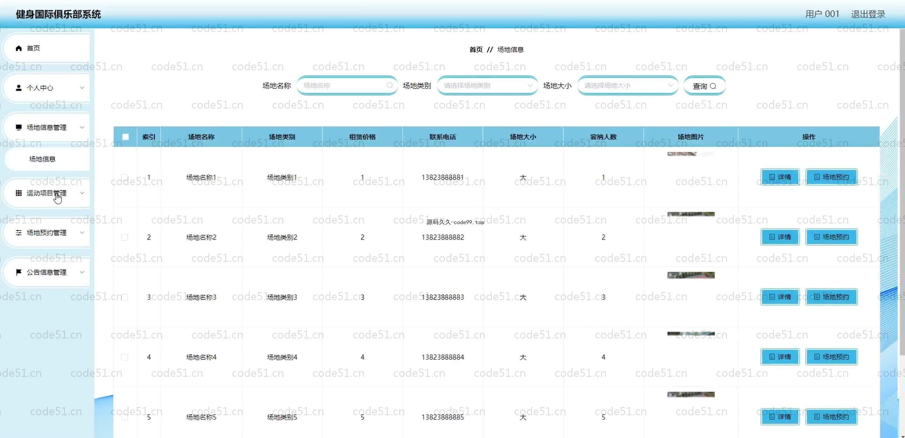Click the home icon beside 首页
This screenshot has height=438, width=905.
click(x=19, y=48)
